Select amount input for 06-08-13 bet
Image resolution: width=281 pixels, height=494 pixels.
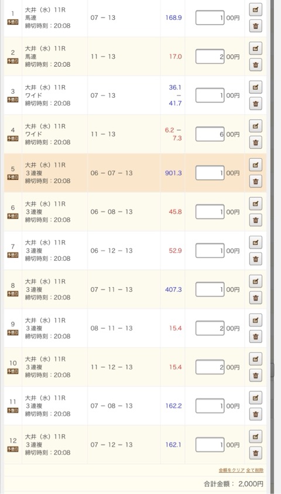[210, 212]
